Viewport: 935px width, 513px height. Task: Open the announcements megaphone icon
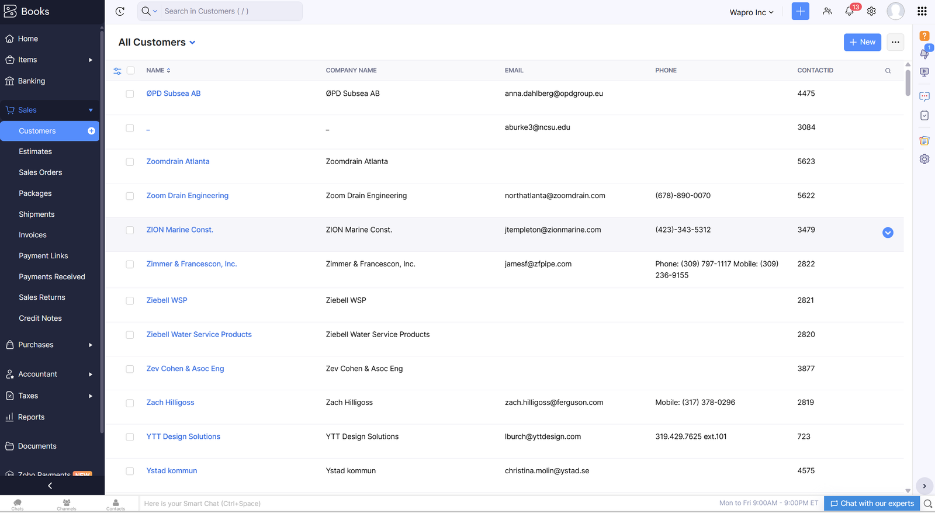tap(924, 54)
